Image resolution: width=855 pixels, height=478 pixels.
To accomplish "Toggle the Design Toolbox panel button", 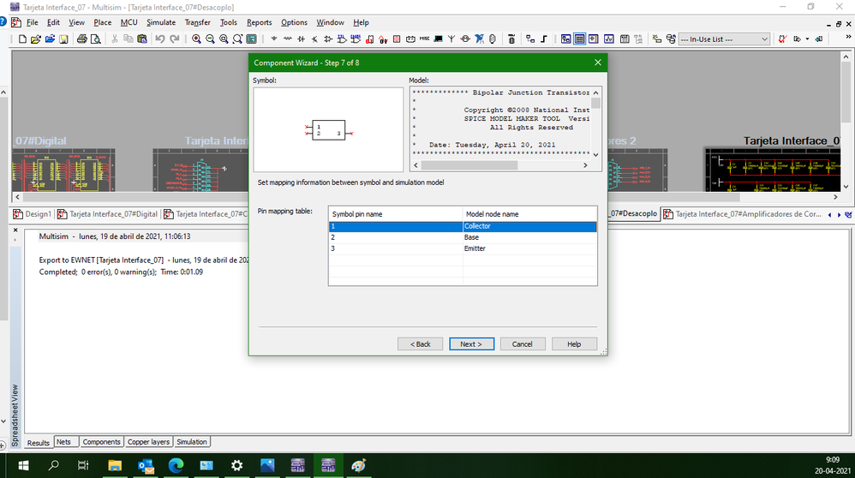I will click(x=566, y=39).
